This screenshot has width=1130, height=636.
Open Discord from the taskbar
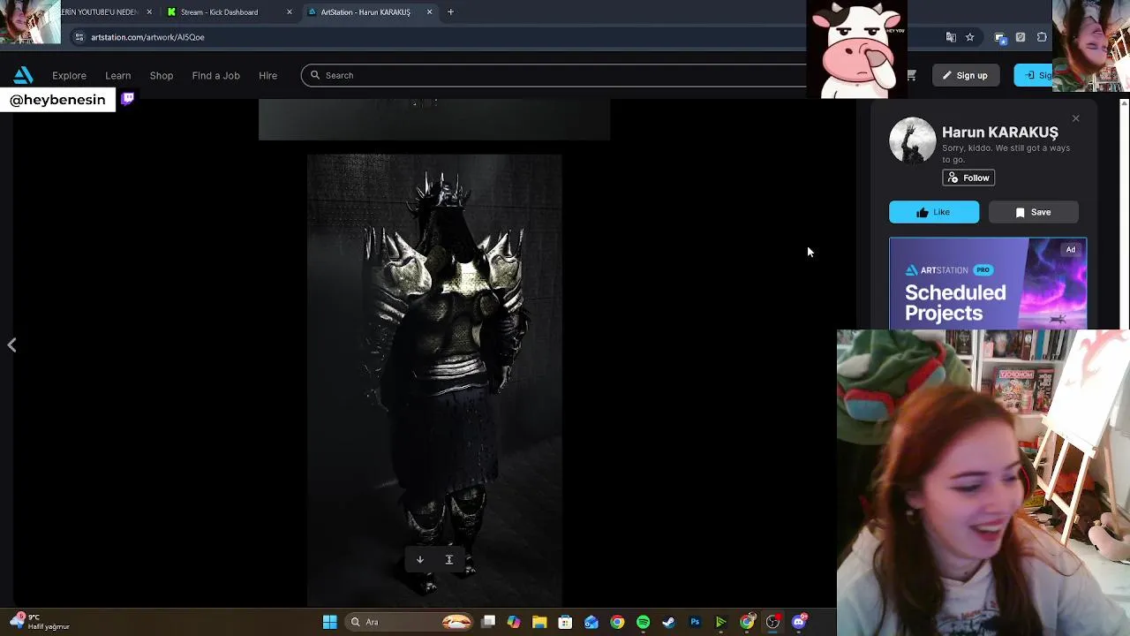point(799,622)
